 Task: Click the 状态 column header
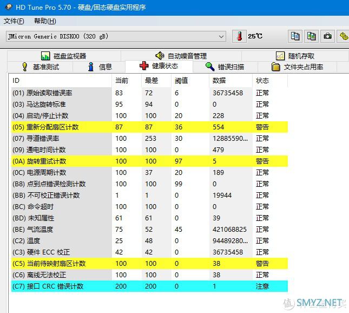pyautogui.click(x=270, y=81)
